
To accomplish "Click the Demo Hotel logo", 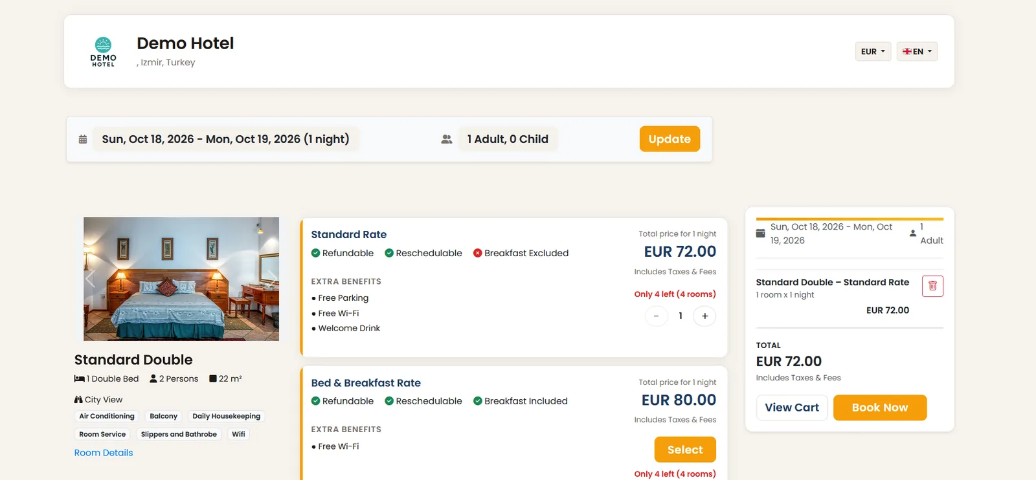I will click(x=103, y=52).
